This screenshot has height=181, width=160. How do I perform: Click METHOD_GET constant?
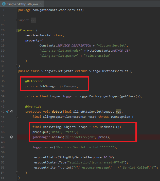121,51
